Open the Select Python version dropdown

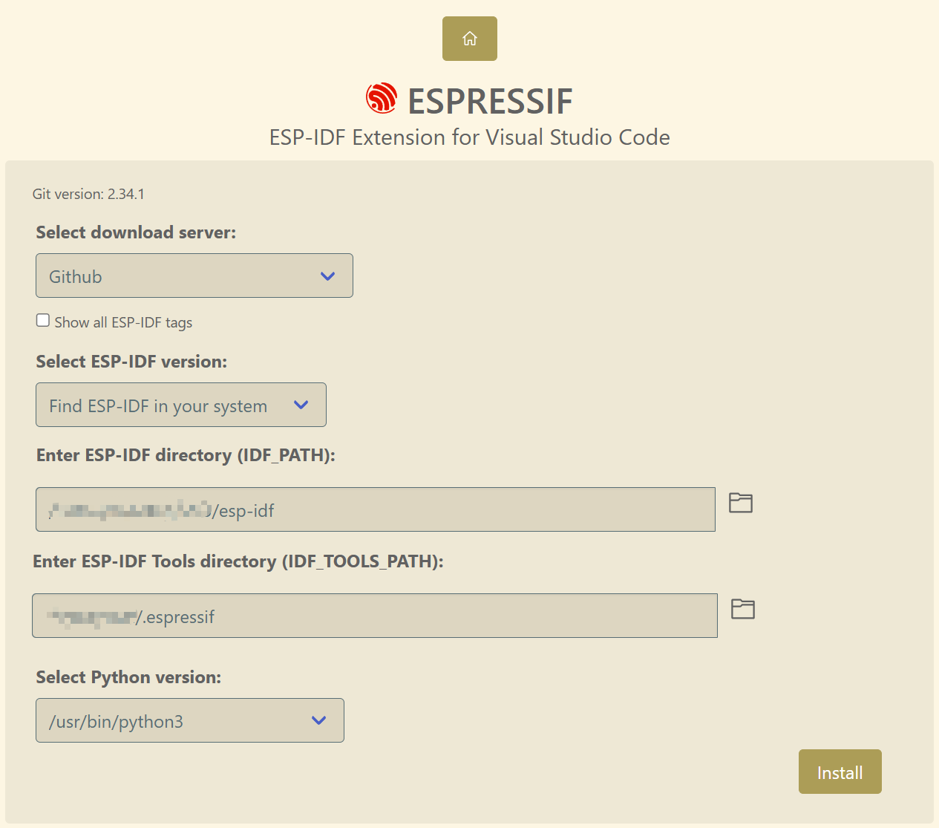(x=189, y=720)
